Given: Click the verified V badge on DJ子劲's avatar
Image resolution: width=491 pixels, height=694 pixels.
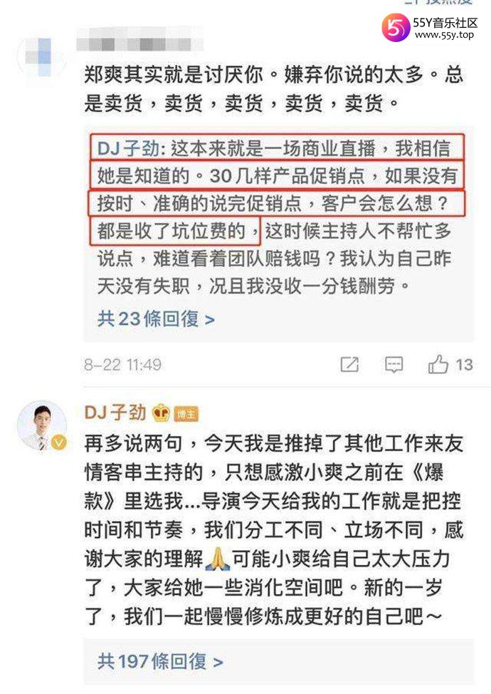Looking at the screenshot, I should 59,442.
